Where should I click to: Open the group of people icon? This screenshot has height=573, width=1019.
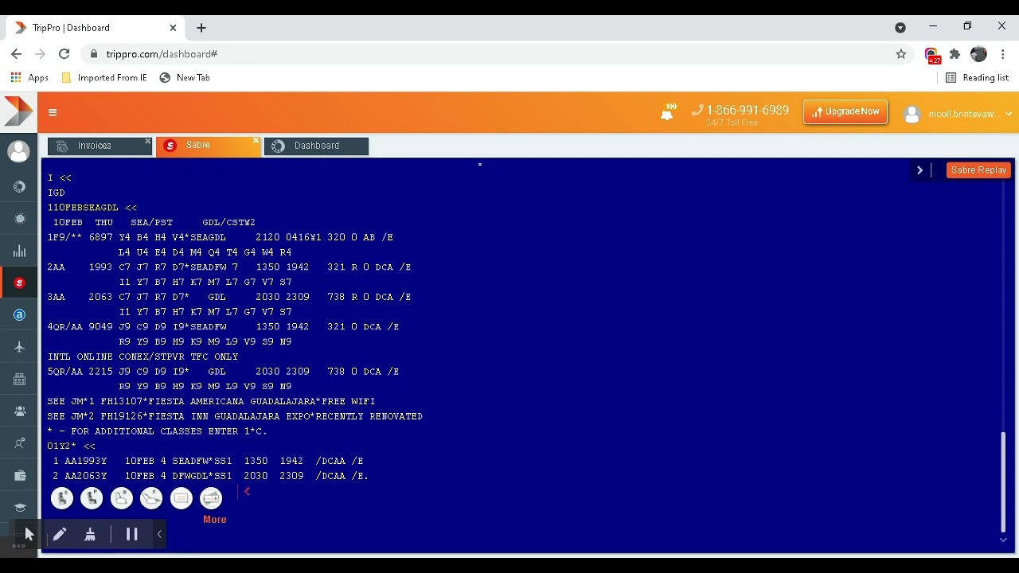[x=19, y=411]
